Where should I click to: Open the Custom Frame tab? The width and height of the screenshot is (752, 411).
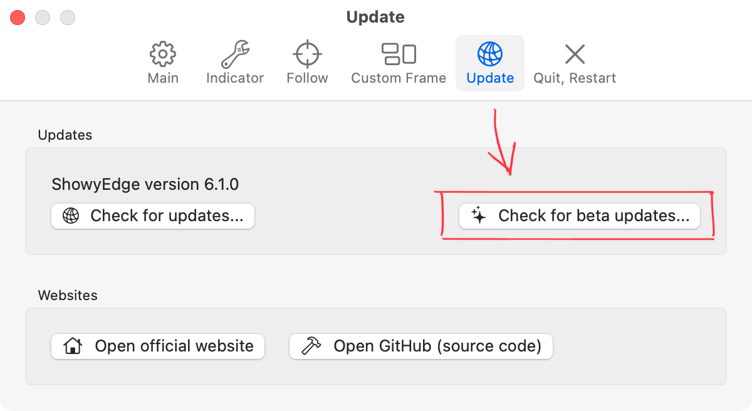[398, 63]
